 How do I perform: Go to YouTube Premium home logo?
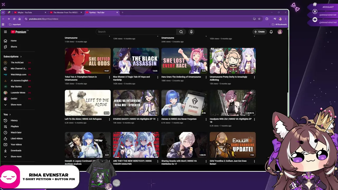[x=18, y=32]
